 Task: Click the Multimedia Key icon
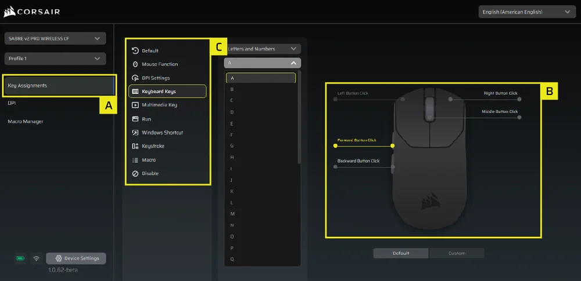135,105
